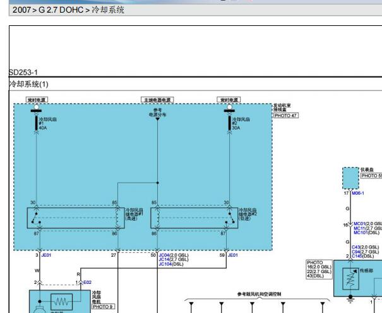Viewport: 382px width, 313px height.
Task: Click the 发动机室接线盒 label
Action: pyautogui.click(x=282, y=107)
